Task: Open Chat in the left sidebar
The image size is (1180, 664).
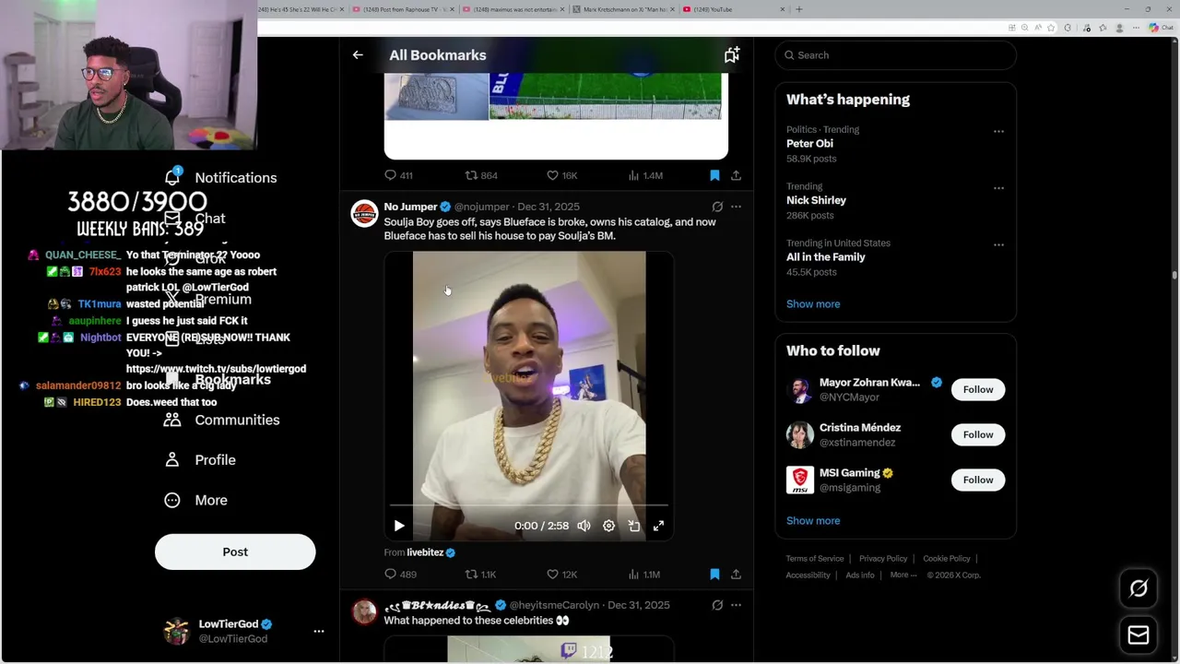Action: [195, 219]
